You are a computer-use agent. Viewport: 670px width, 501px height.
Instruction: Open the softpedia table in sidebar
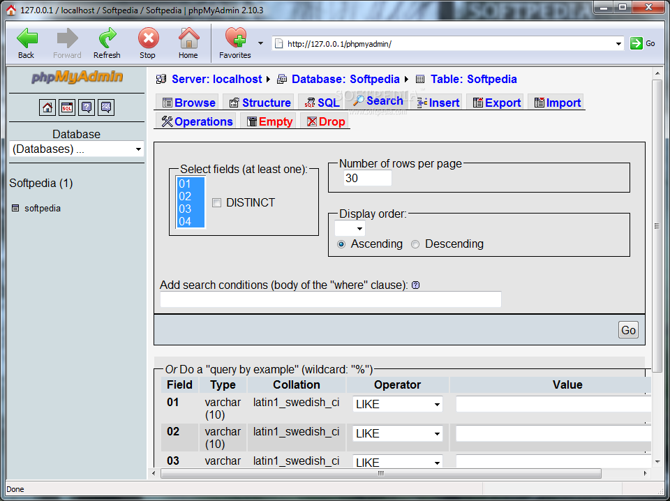[x=43, y=209]
